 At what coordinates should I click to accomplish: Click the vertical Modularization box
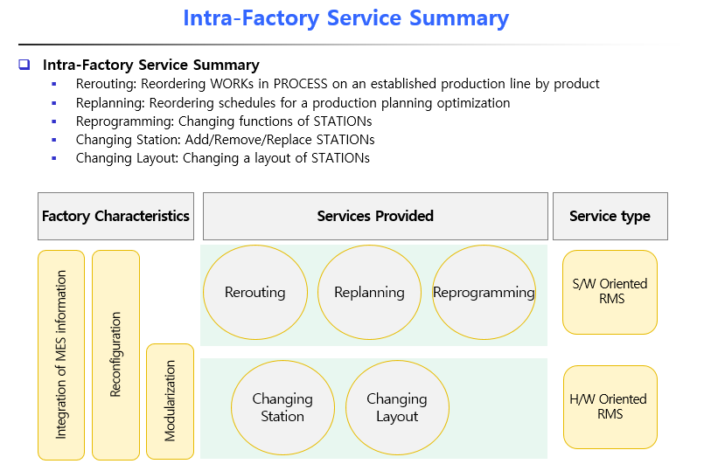click(170, 401)
